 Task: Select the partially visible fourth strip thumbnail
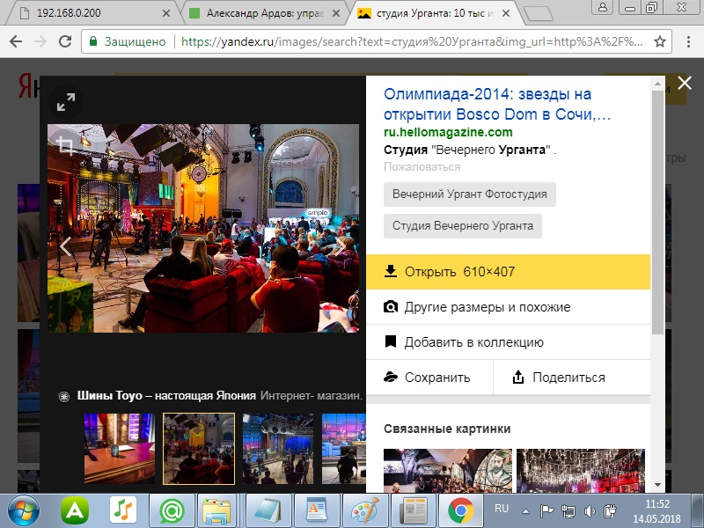[x=344, y=449]
